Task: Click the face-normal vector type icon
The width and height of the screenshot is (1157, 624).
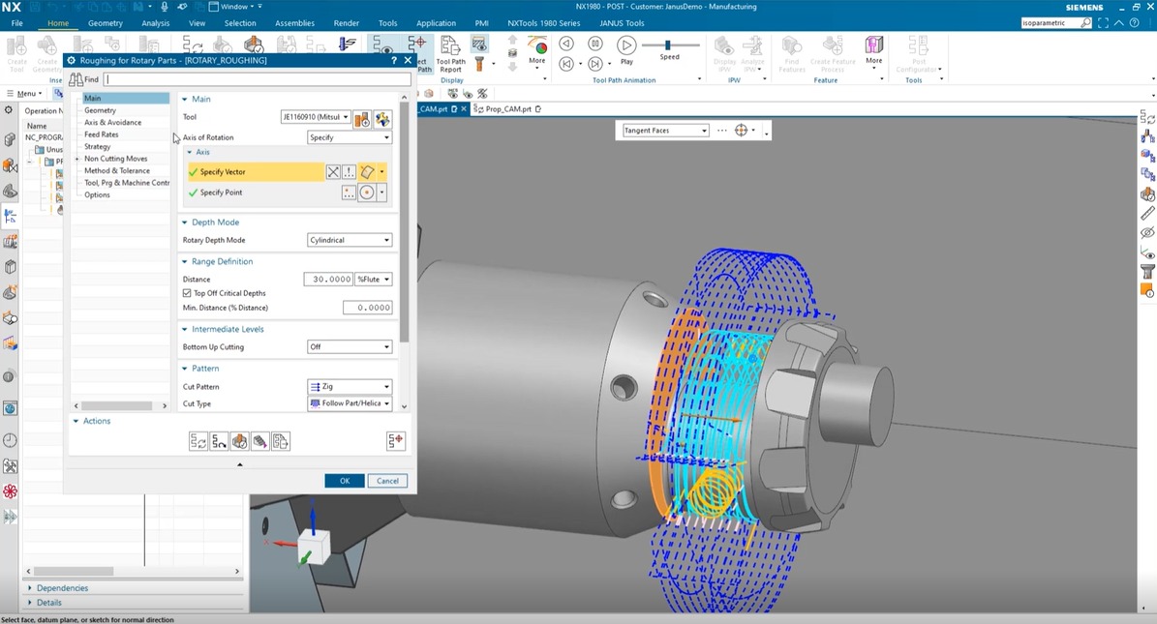Action: (x=367, y=172)
